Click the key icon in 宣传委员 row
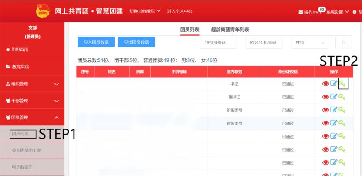 tap(342, 123)
